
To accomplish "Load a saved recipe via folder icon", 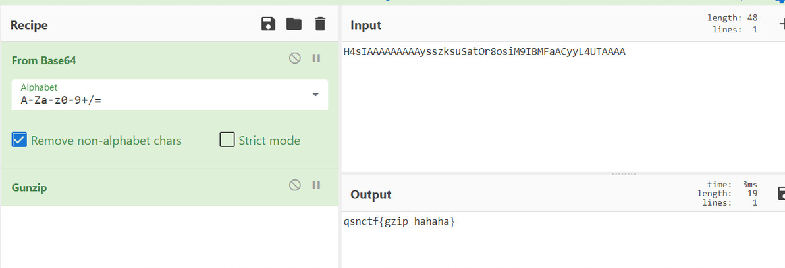I will (x=294, y=24).
